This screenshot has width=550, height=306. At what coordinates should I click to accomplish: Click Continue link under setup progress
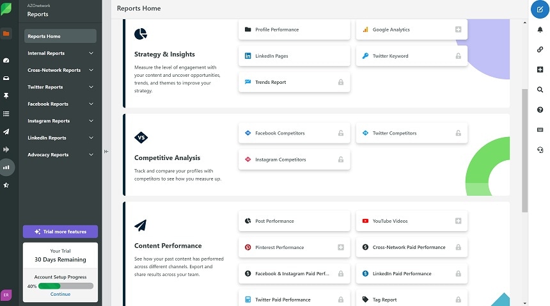coord(60,294)
